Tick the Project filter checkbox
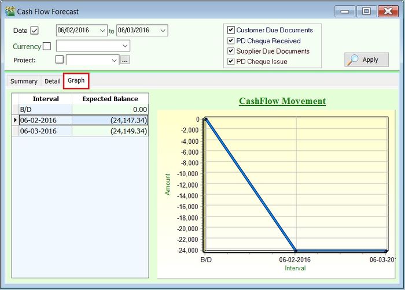This screenshot has width=405, height=290. [x=60, y=60]
